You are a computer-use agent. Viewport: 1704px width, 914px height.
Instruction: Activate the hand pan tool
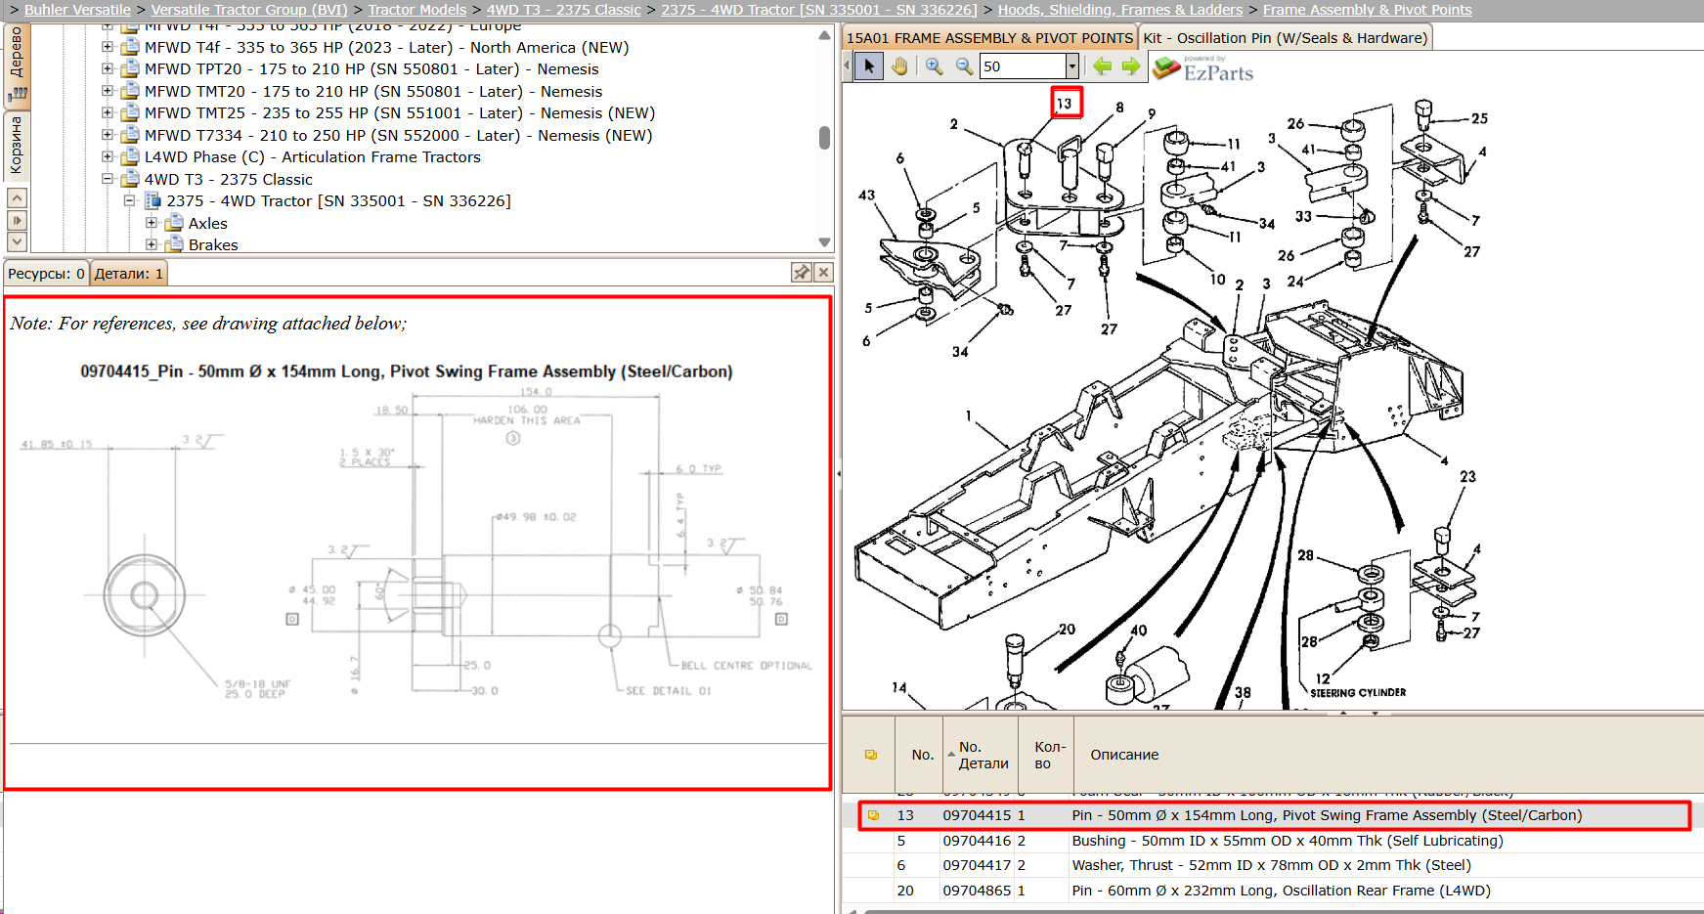(x=899, y=65)
